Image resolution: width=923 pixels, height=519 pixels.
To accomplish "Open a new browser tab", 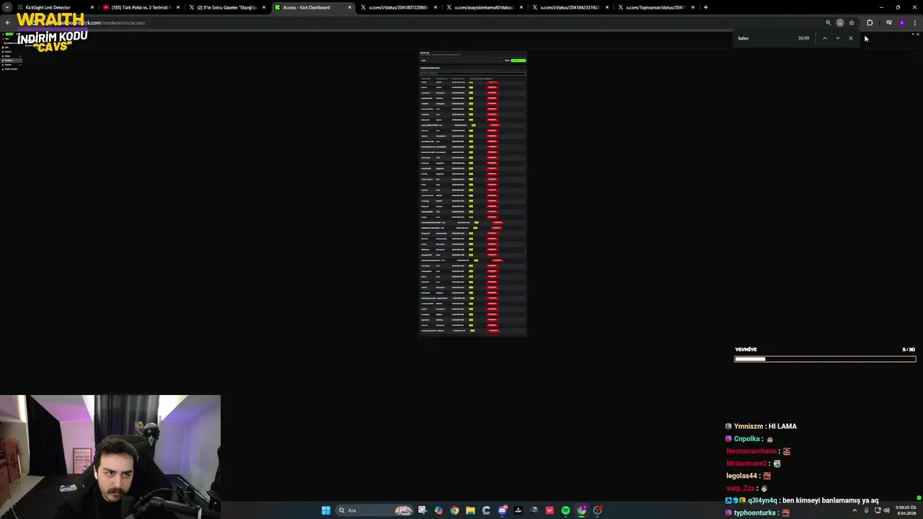I will point(705,7).
